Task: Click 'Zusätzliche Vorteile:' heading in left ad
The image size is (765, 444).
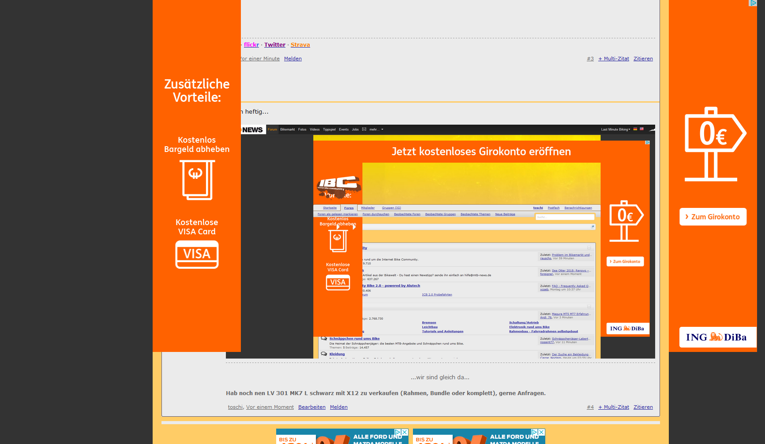Action: click(197, 90)
